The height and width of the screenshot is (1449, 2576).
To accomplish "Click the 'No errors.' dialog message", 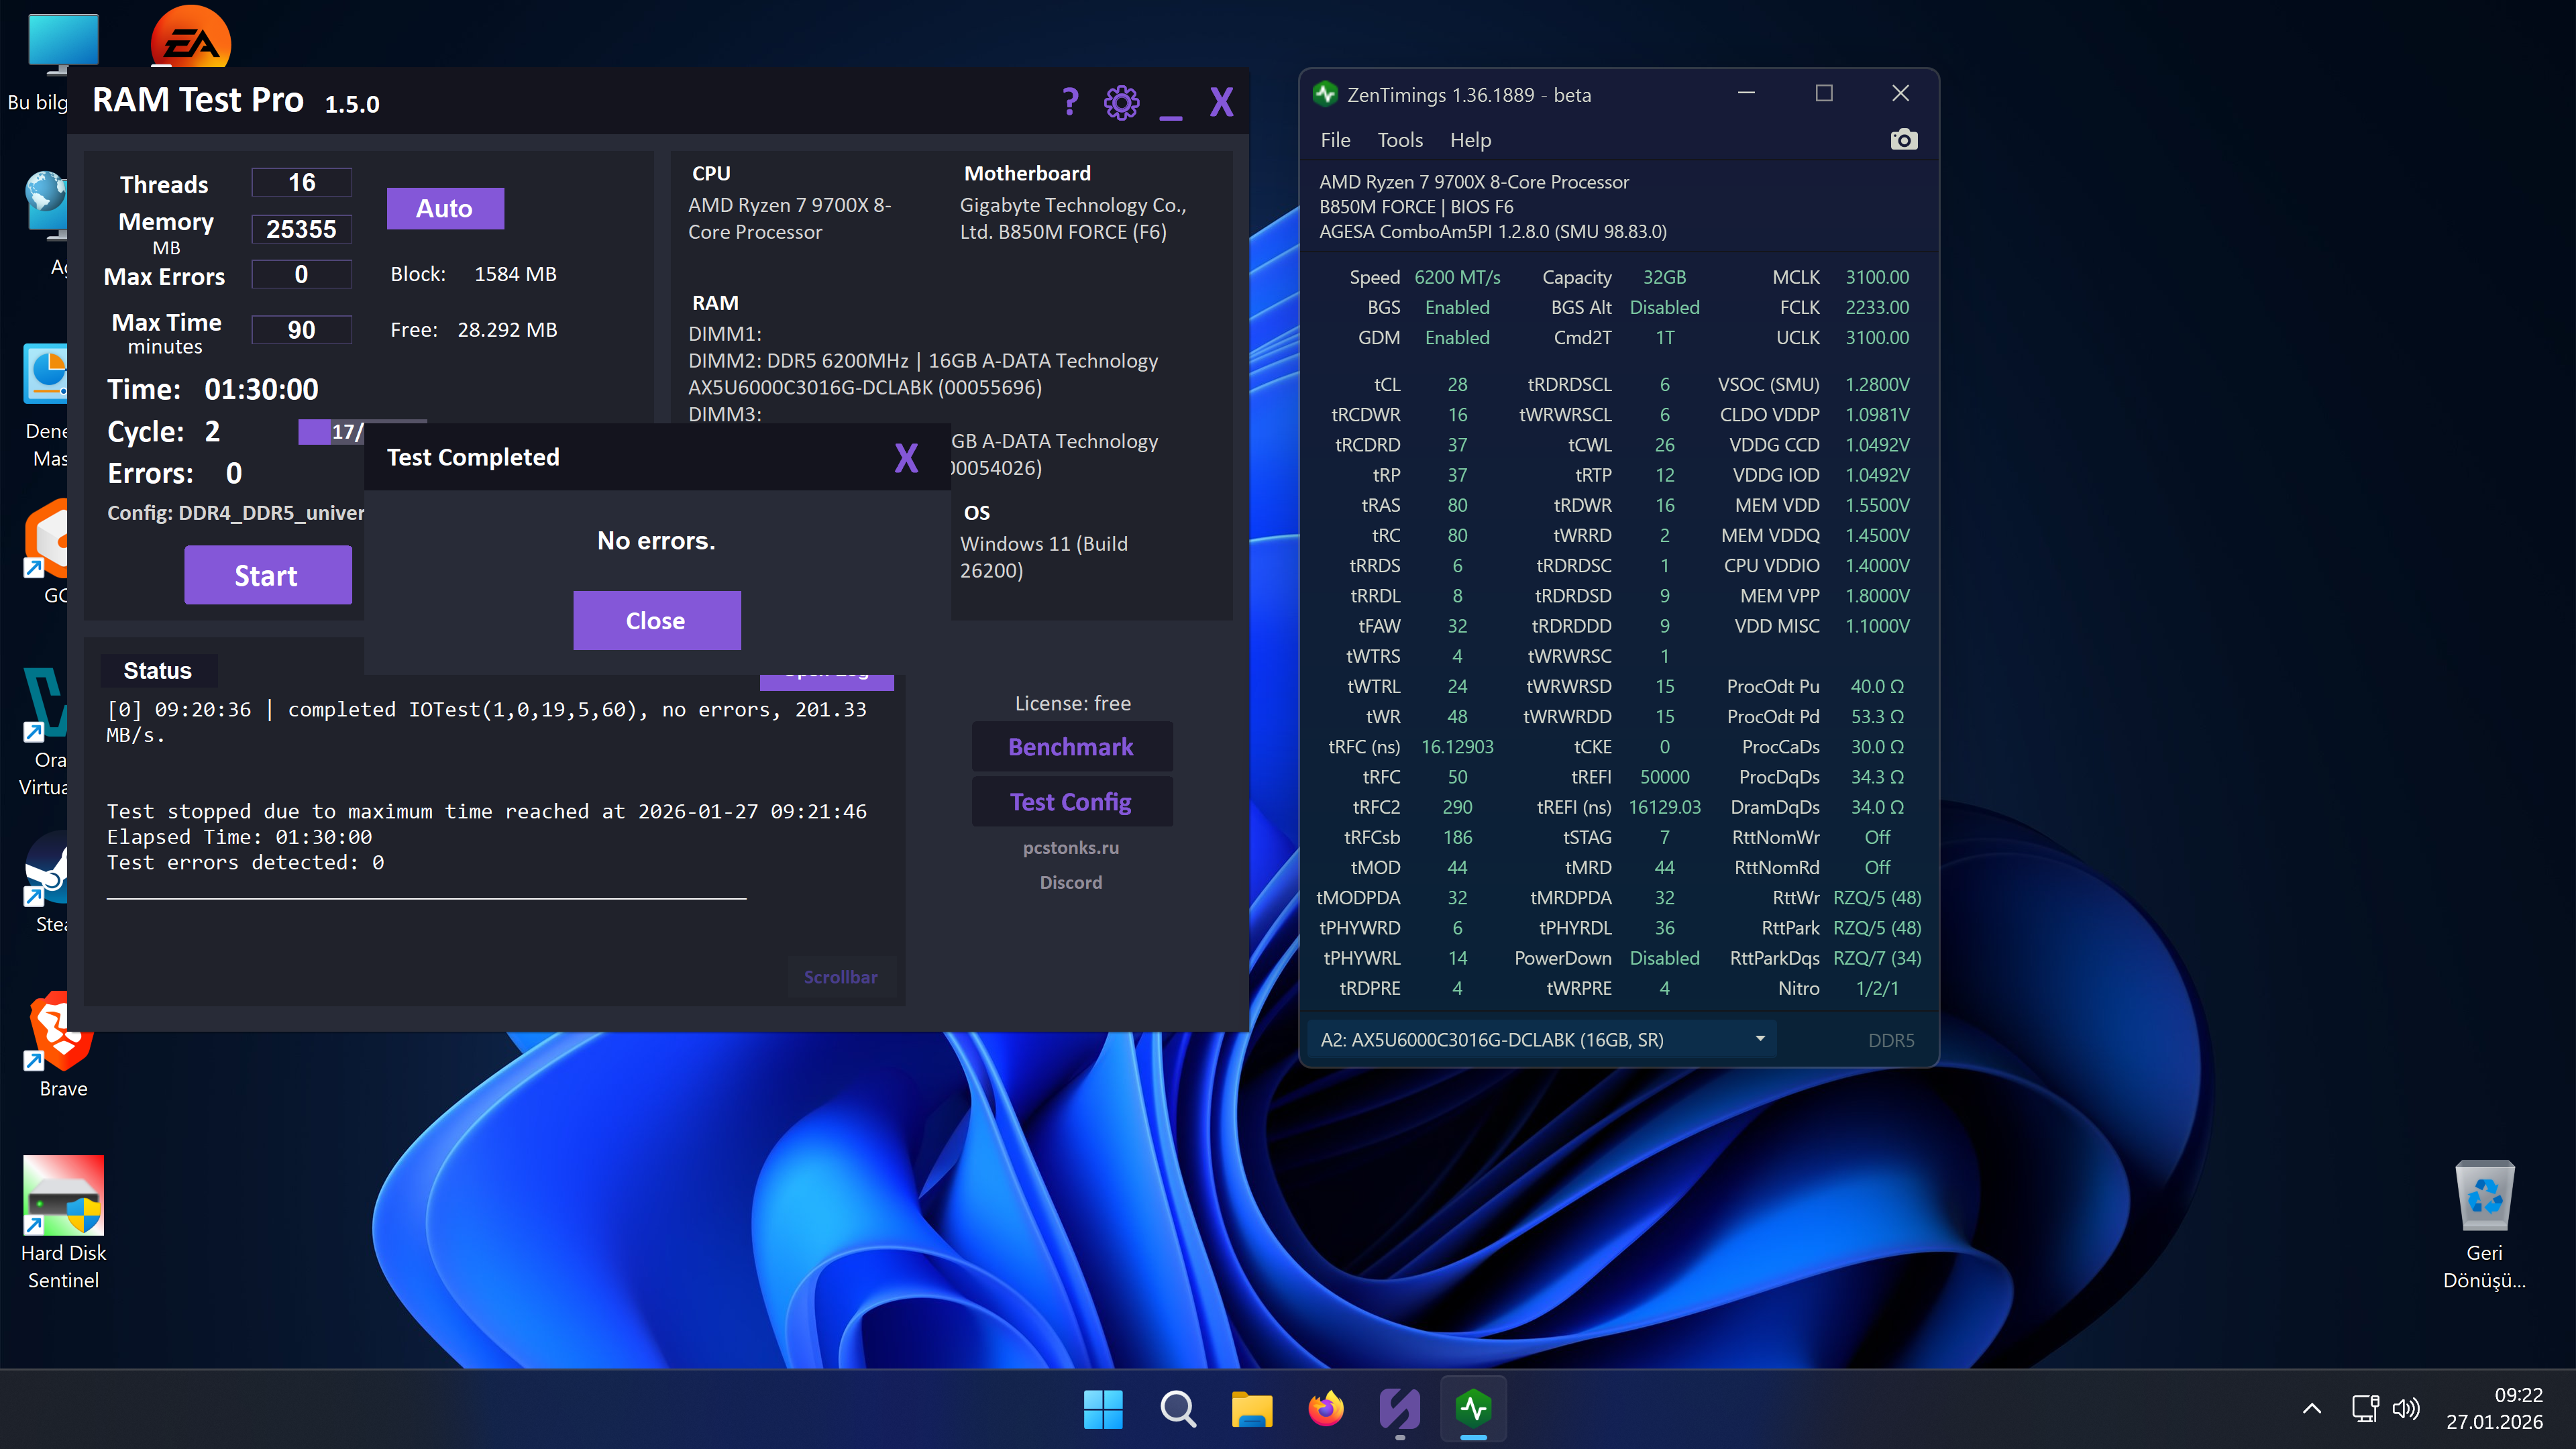I will tap(656, 541).
